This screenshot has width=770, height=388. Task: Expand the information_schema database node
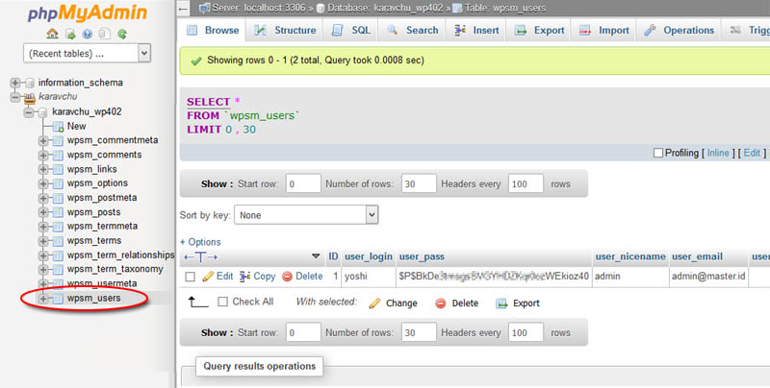[x=15, y=83]
